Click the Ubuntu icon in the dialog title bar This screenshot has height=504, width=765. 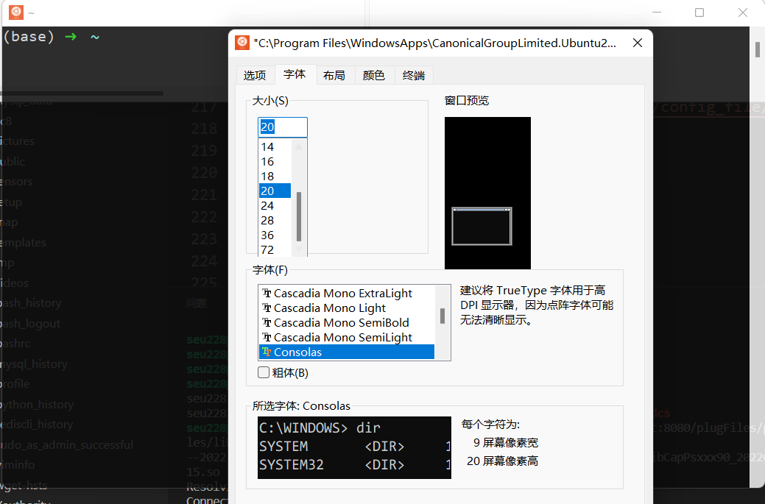point(242,43)
